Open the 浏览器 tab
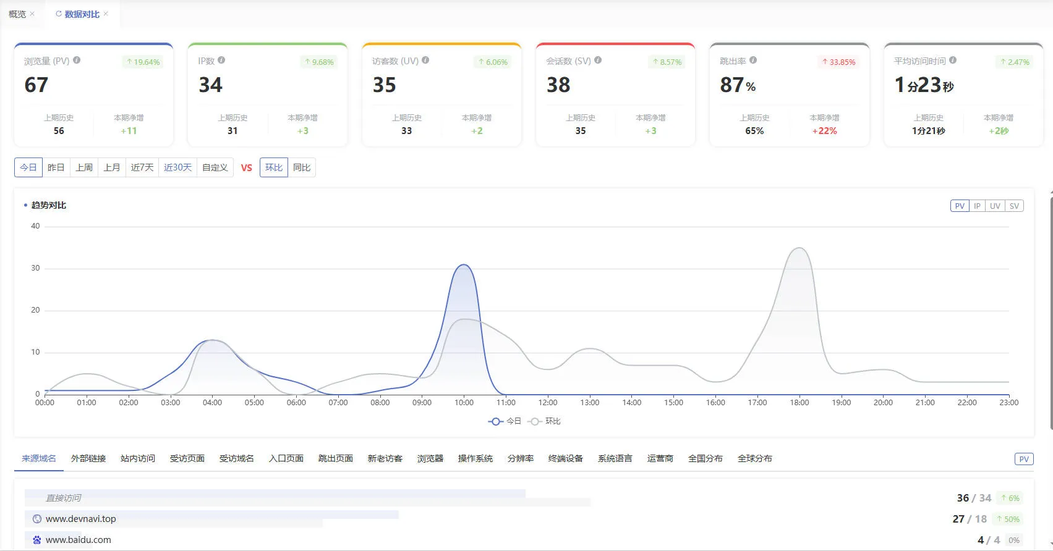1053x551 pixels. pos(430,458)
